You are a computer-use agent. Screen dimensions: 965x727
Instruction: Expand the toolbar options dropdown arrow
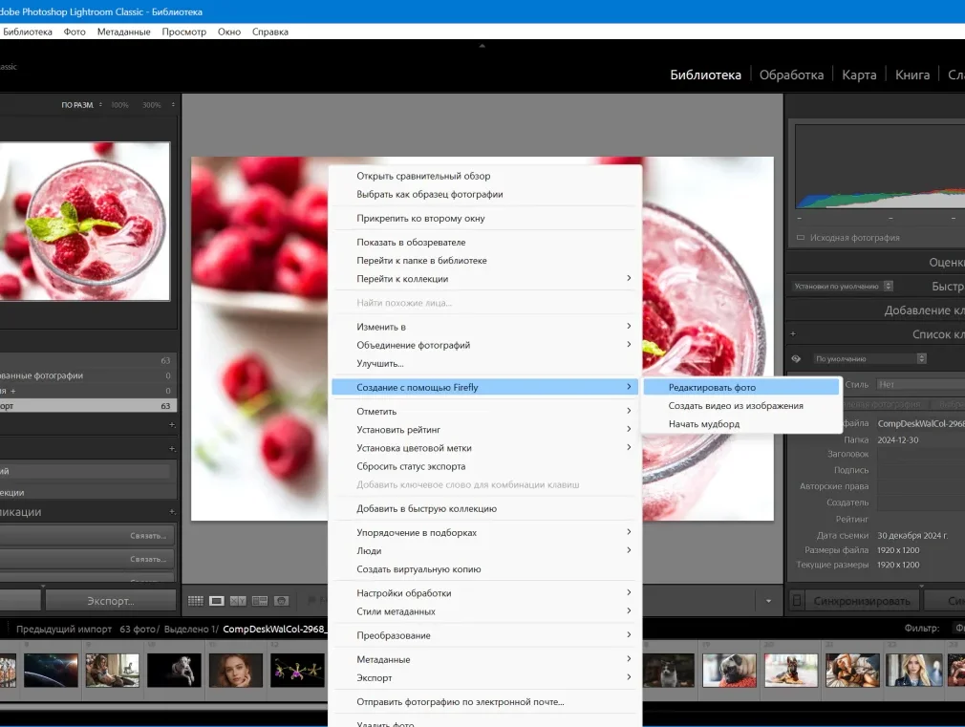coord(768,601)
